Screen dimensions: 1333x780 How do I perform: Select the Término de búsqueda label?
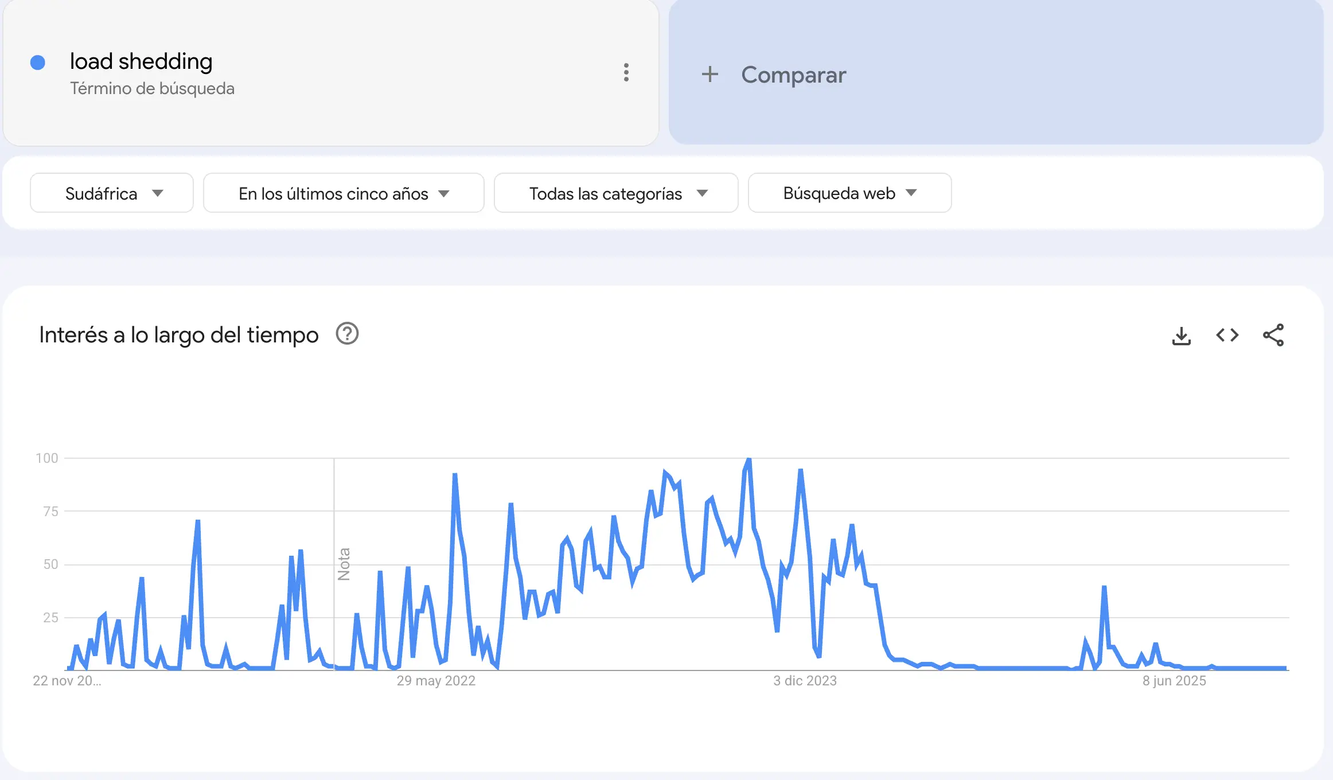tap(152, 88)
